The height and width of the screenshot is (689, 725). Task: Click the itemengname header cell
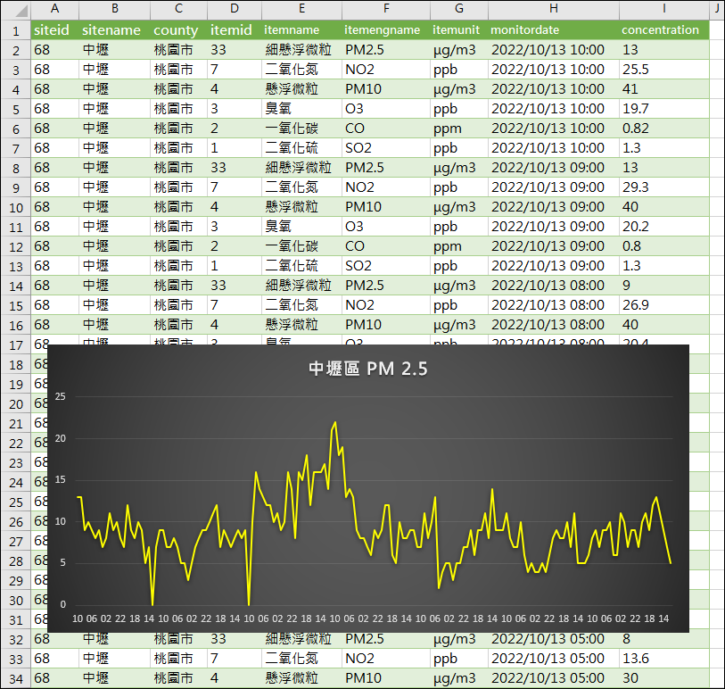tap(386, 30)
